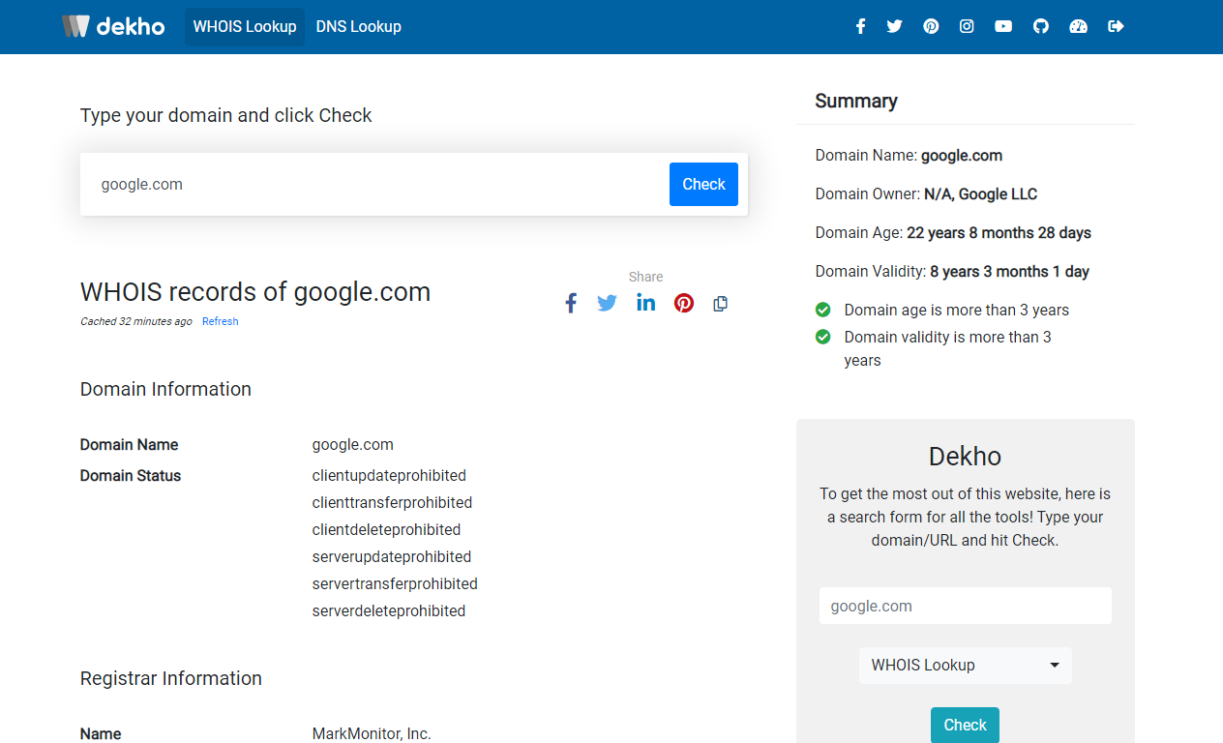Screen dimensions: 1223x743
Task: Click the 'Registrar Information' section heading
Action: click(x=171, y=678)
